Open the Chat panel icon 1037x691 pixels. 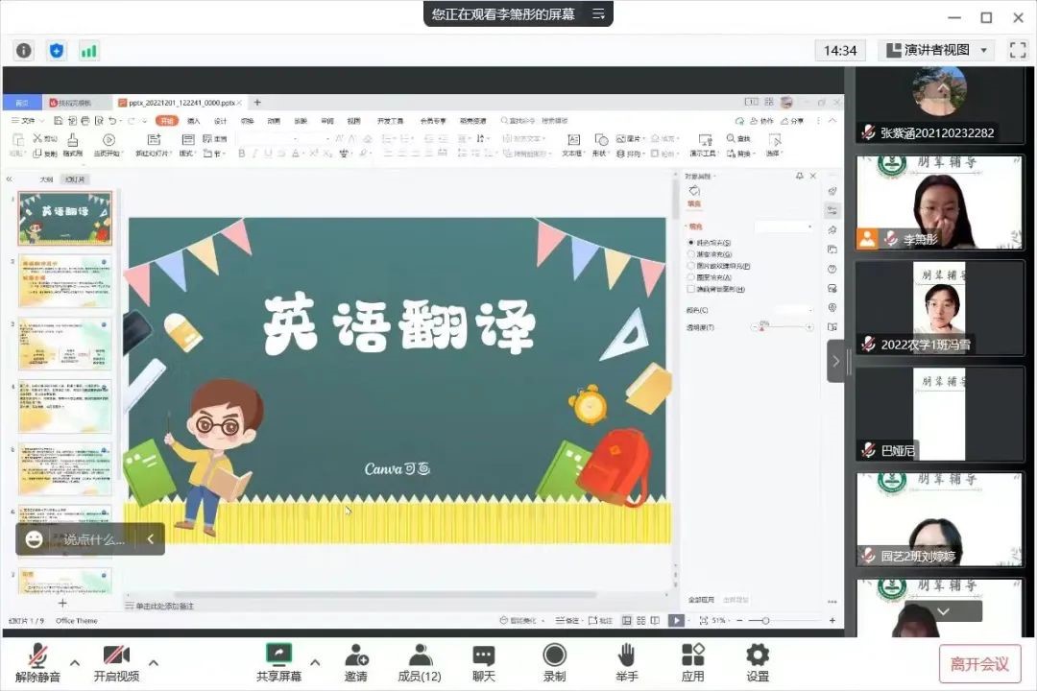tap(484, 655)
